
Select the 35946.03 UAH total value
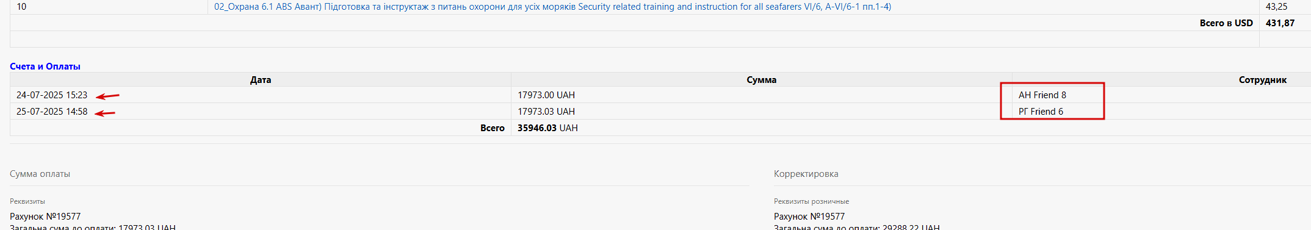click(x=547, y=128)
